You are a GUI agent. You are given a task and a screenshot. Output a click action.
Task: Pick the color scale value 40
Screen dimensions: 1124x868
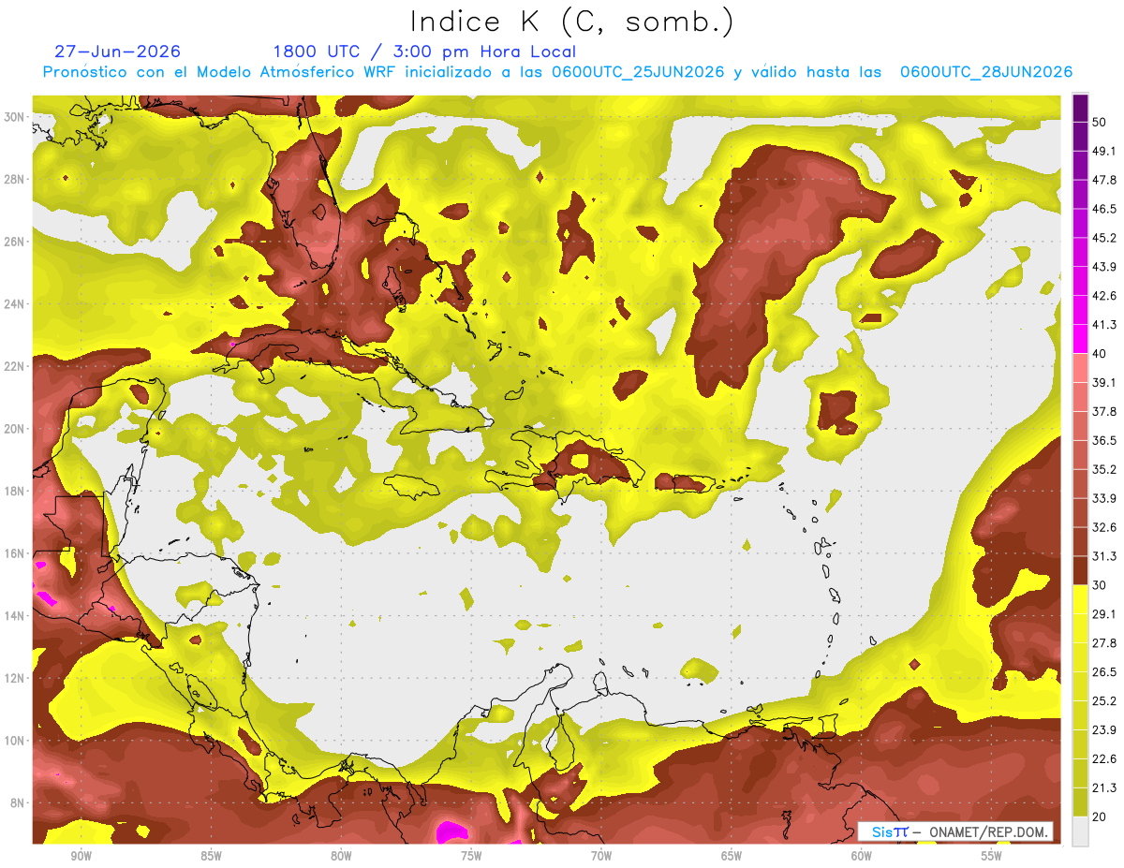point(1100,354)
